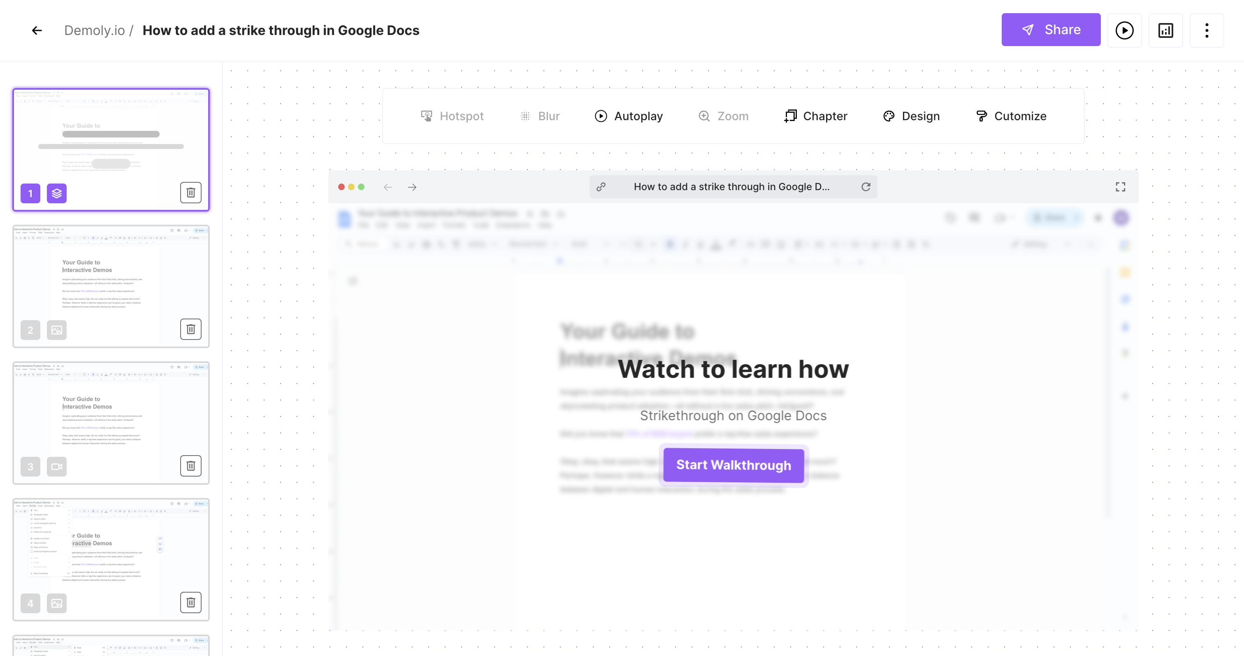Viewport: 1244px width, 656px height.
Task: Open the three-dot more options menu
Action: coord(1206,30)
